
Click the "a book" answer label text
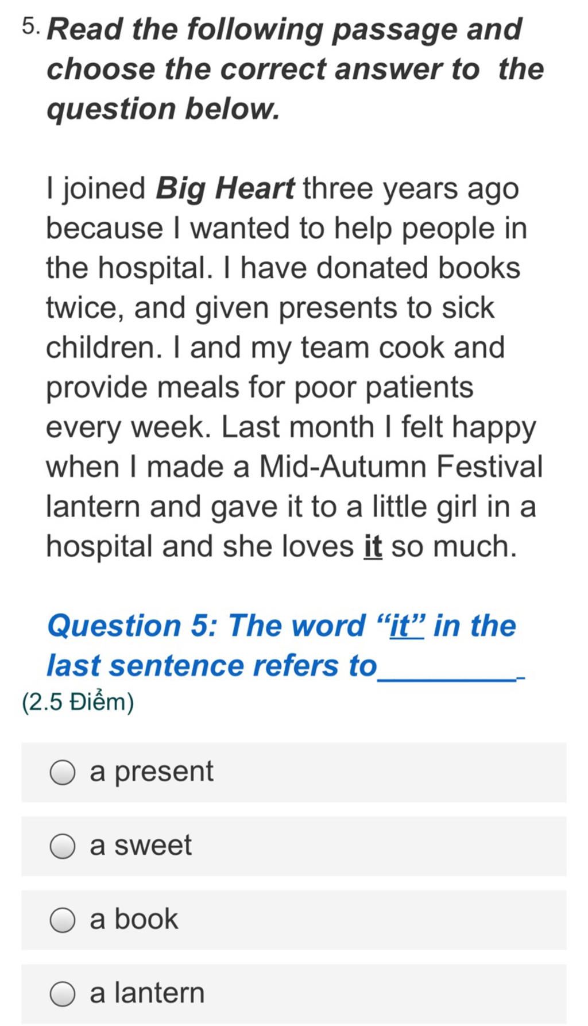[x=134, y=919]
